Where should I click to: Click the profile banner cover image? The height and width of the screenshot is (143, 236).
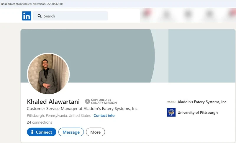[128, 56]
